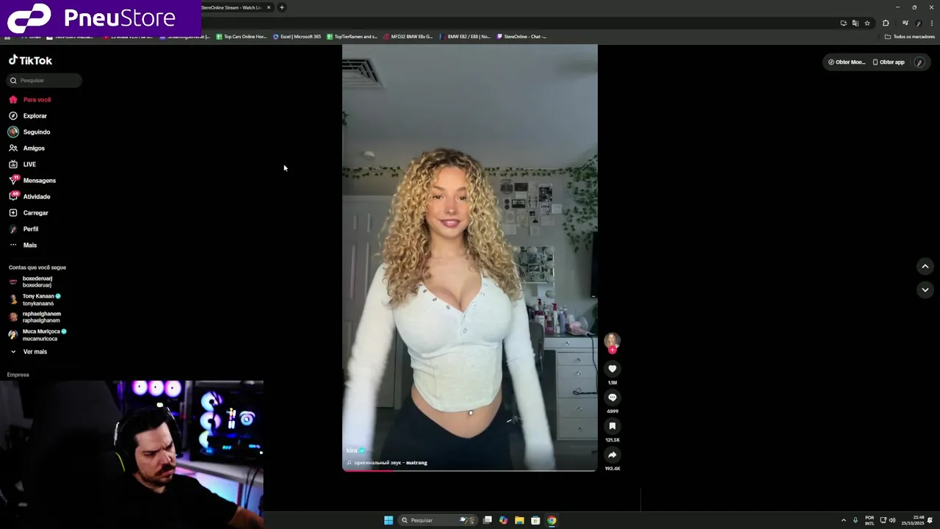Image resolution: width=940 pixels, height=529 pixels.
Task: Open the video creator's avatar
Action: pos(612,340)
